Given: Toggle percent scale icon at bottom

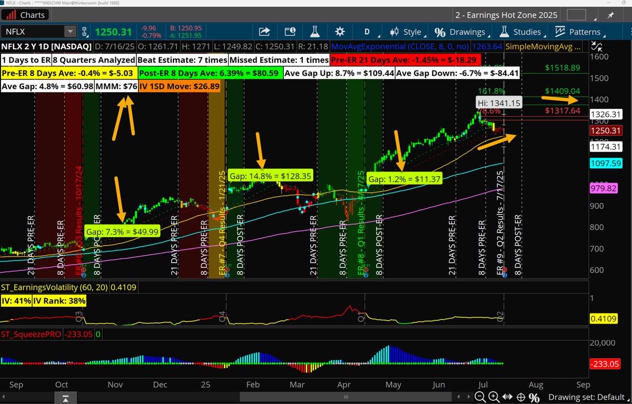Looking at the screenshot, I should (534, 397).
